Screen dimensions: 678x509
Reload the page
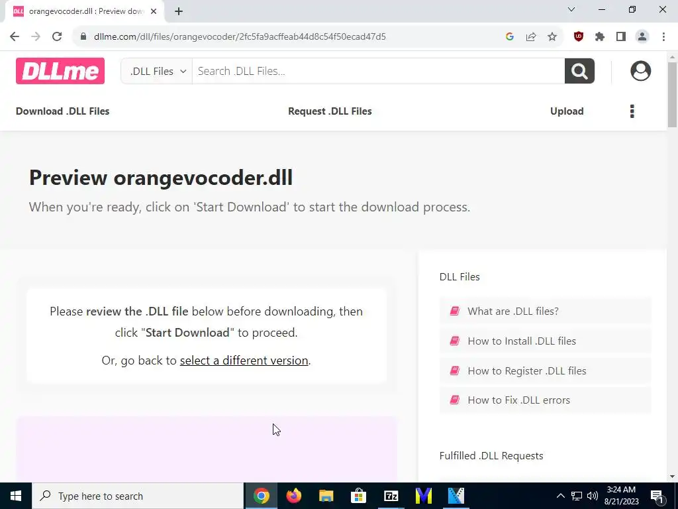(57, 36)
